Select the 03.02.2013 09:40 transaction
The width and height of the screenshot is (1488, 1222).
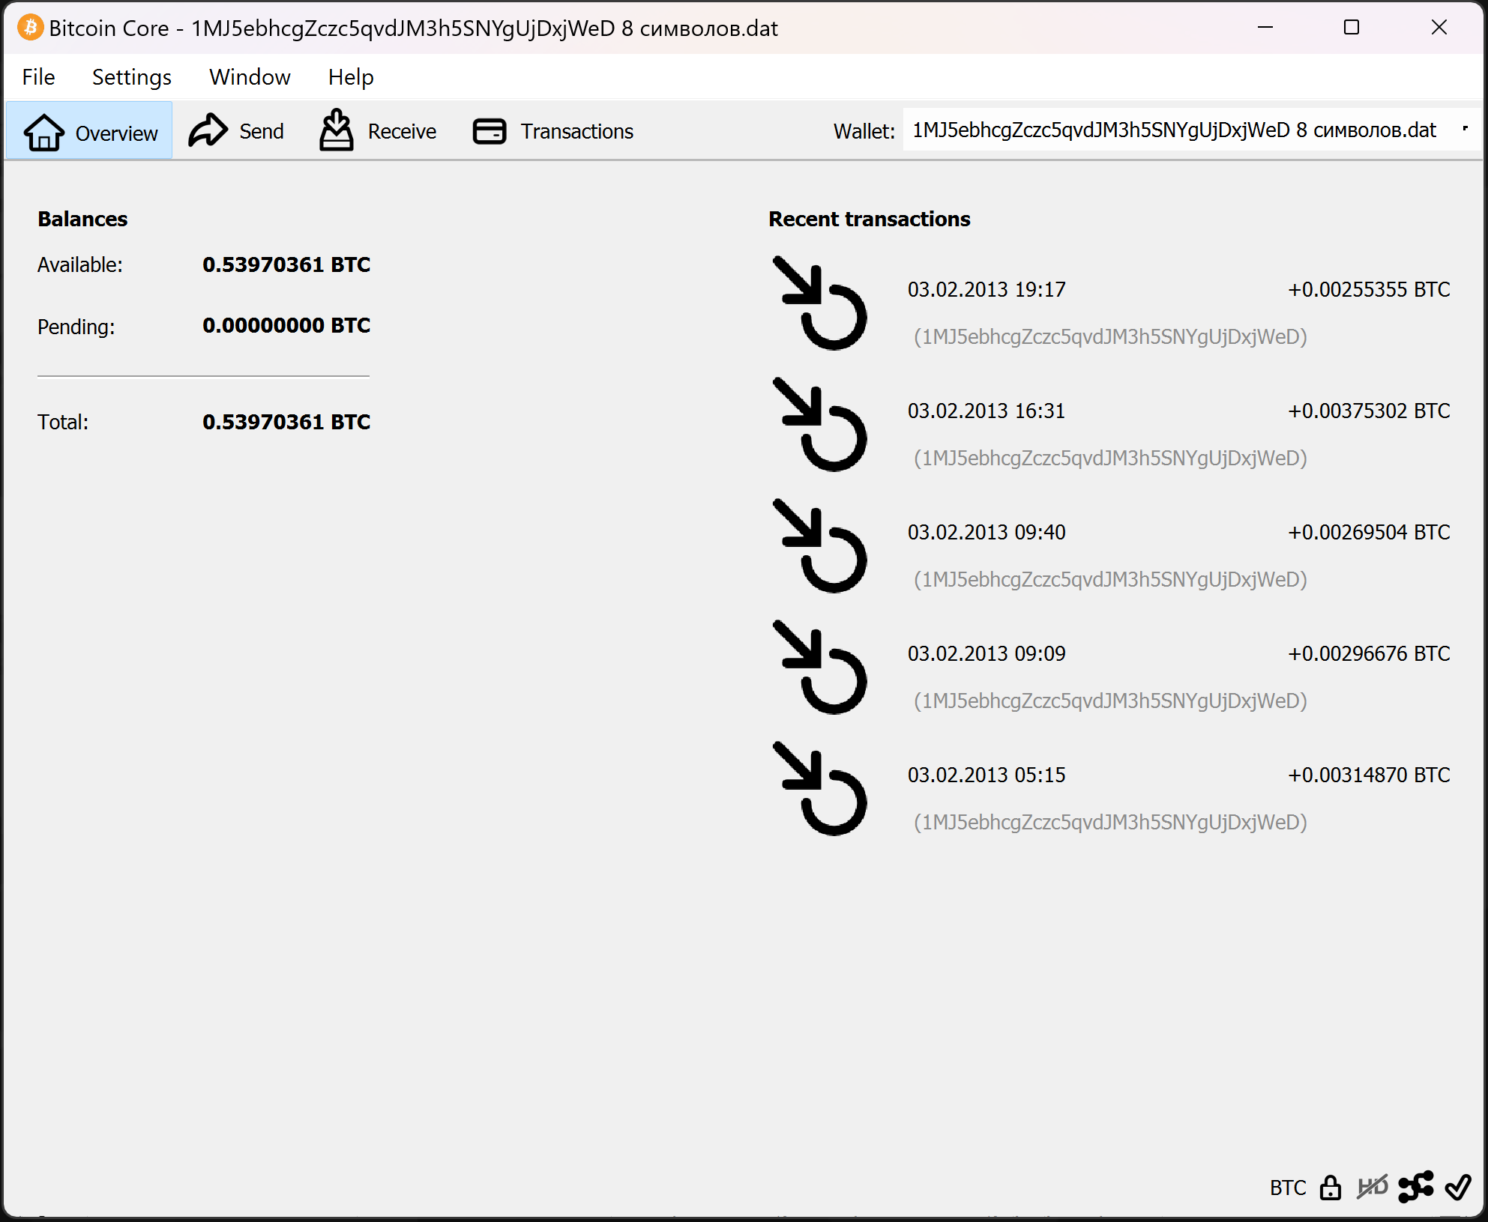coord(986,533)
